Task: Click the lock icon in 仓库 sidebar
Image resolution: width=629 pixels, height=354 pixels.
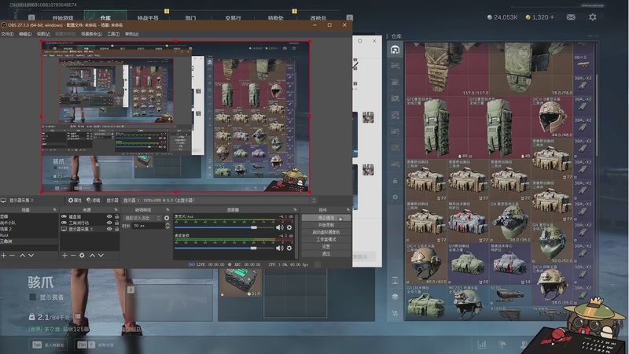Action: coord(395,181)
